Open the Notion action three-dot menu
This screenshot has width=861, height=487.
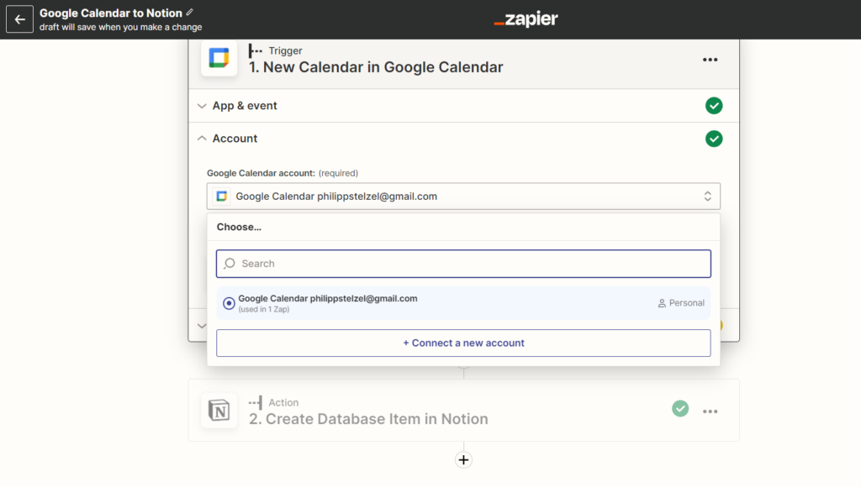710,411
